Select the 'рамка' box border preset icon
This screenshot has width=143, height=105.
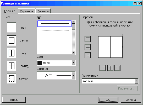tap(12, 40)
